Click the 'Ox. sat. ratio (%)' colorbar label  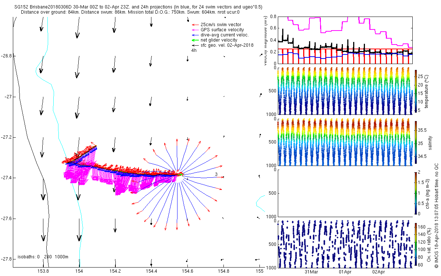point(429,245)
